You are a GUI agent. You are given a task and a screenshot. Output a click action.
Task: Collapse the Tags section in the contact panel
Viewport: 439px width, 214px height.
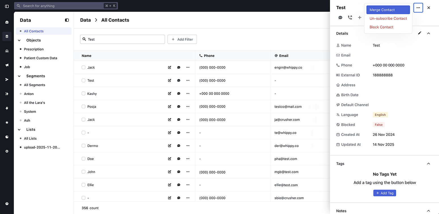click(x=429, y=164)
